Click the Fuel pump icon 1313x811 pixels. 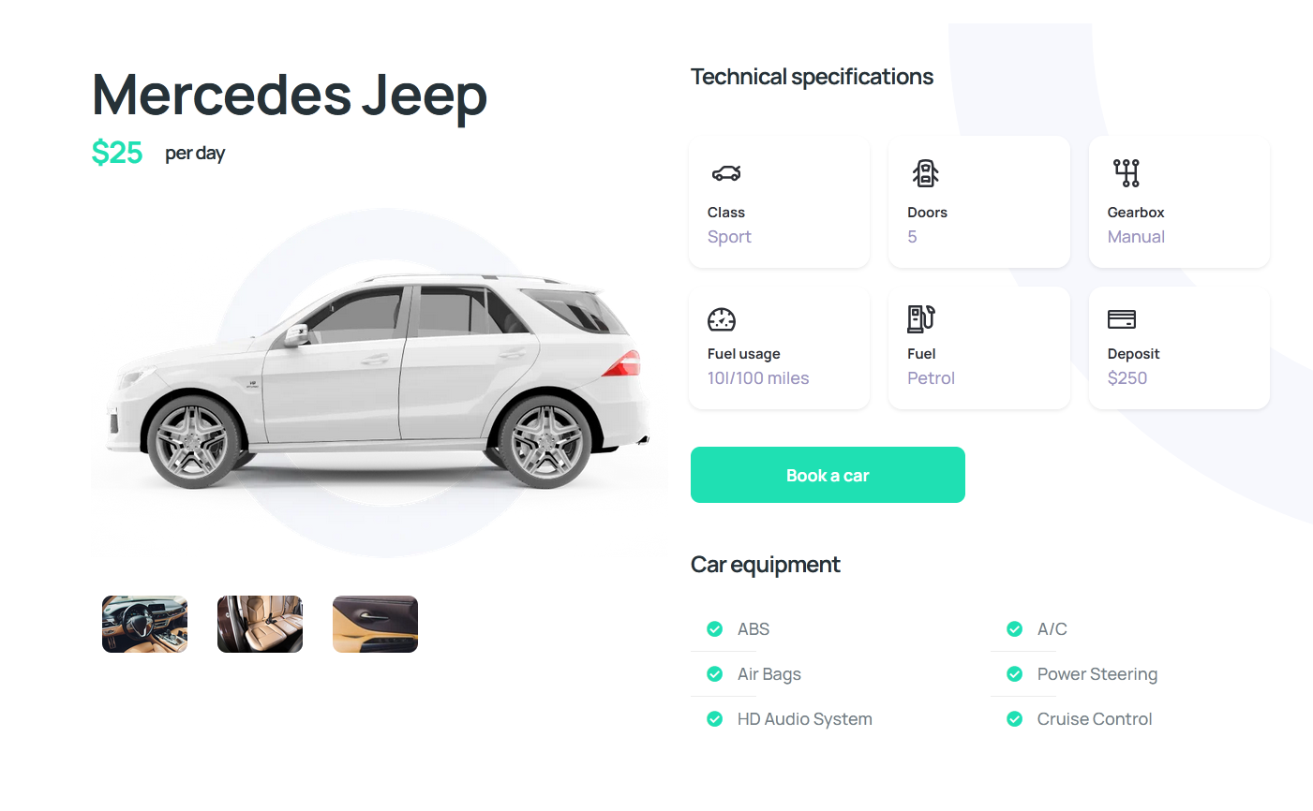tap(921, 318)
